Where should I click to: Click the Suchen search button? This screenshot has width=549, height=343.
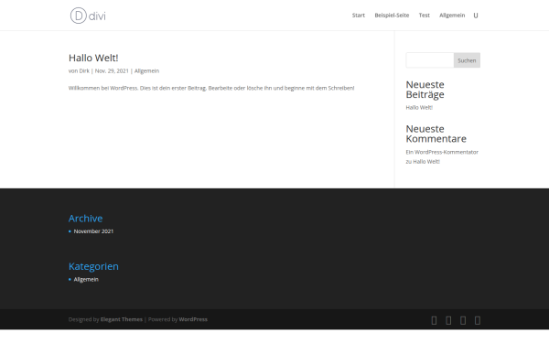point(467,60)
